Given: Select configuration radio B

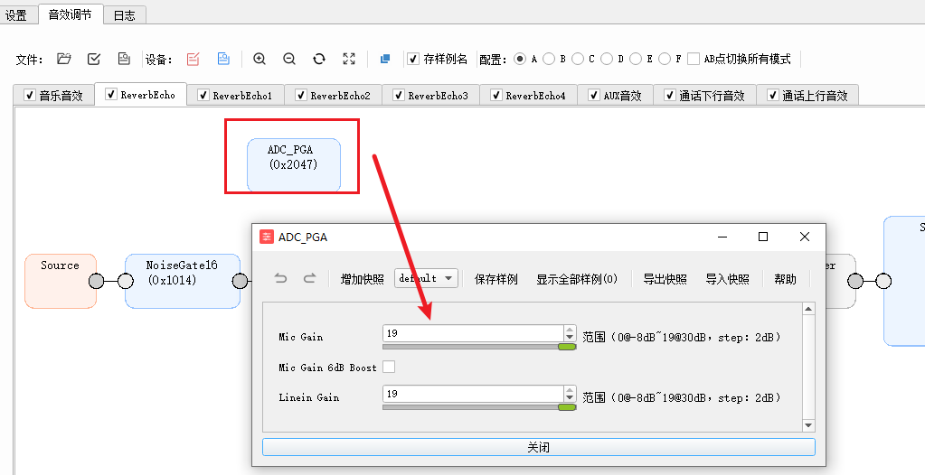Looking at the screenshot, I should coord(549,59).
